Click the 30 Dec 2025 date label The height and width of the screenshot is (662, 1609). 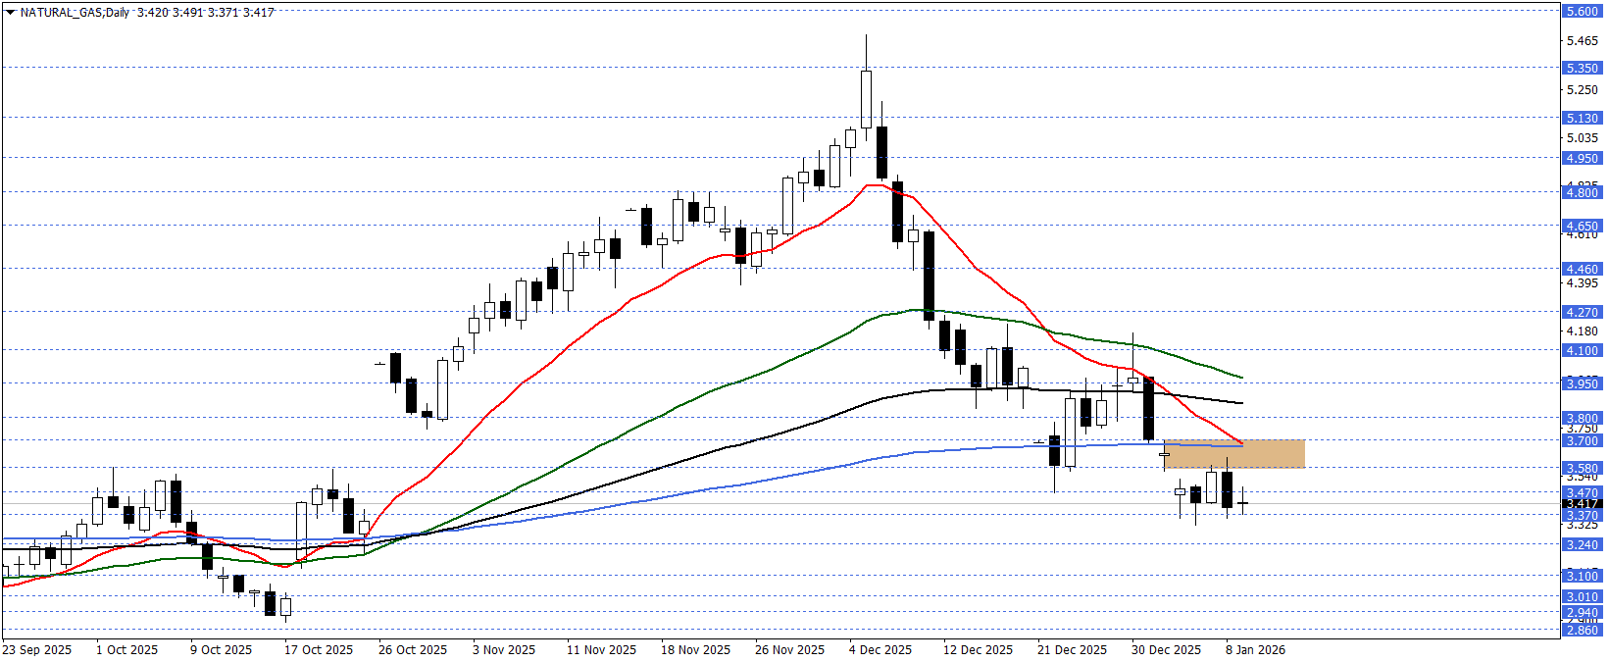point(1166,649)
